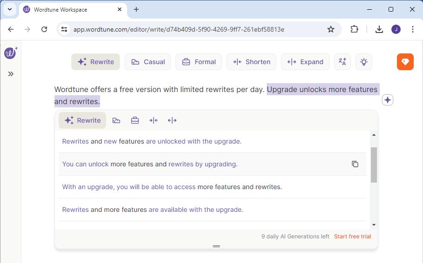Open Chrome tab search dropdown arrow

click(10, 9)
